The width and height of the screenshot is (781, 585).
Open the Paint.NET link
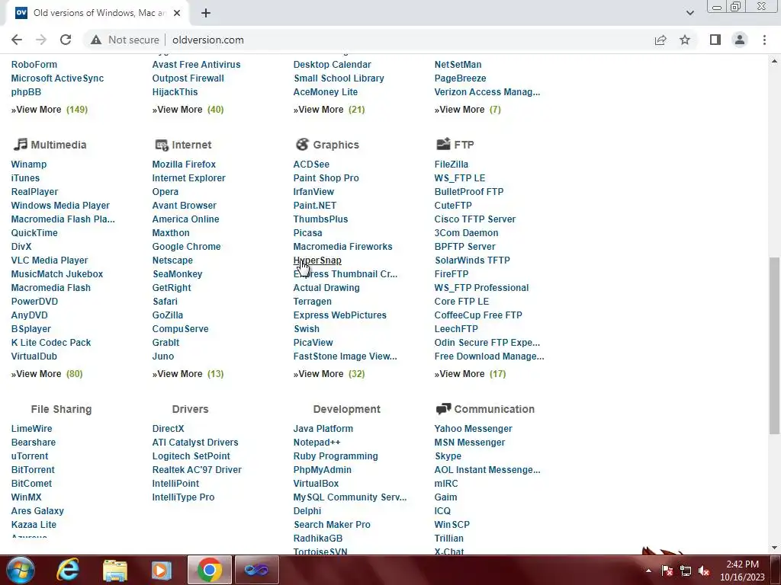pos(315,206)
